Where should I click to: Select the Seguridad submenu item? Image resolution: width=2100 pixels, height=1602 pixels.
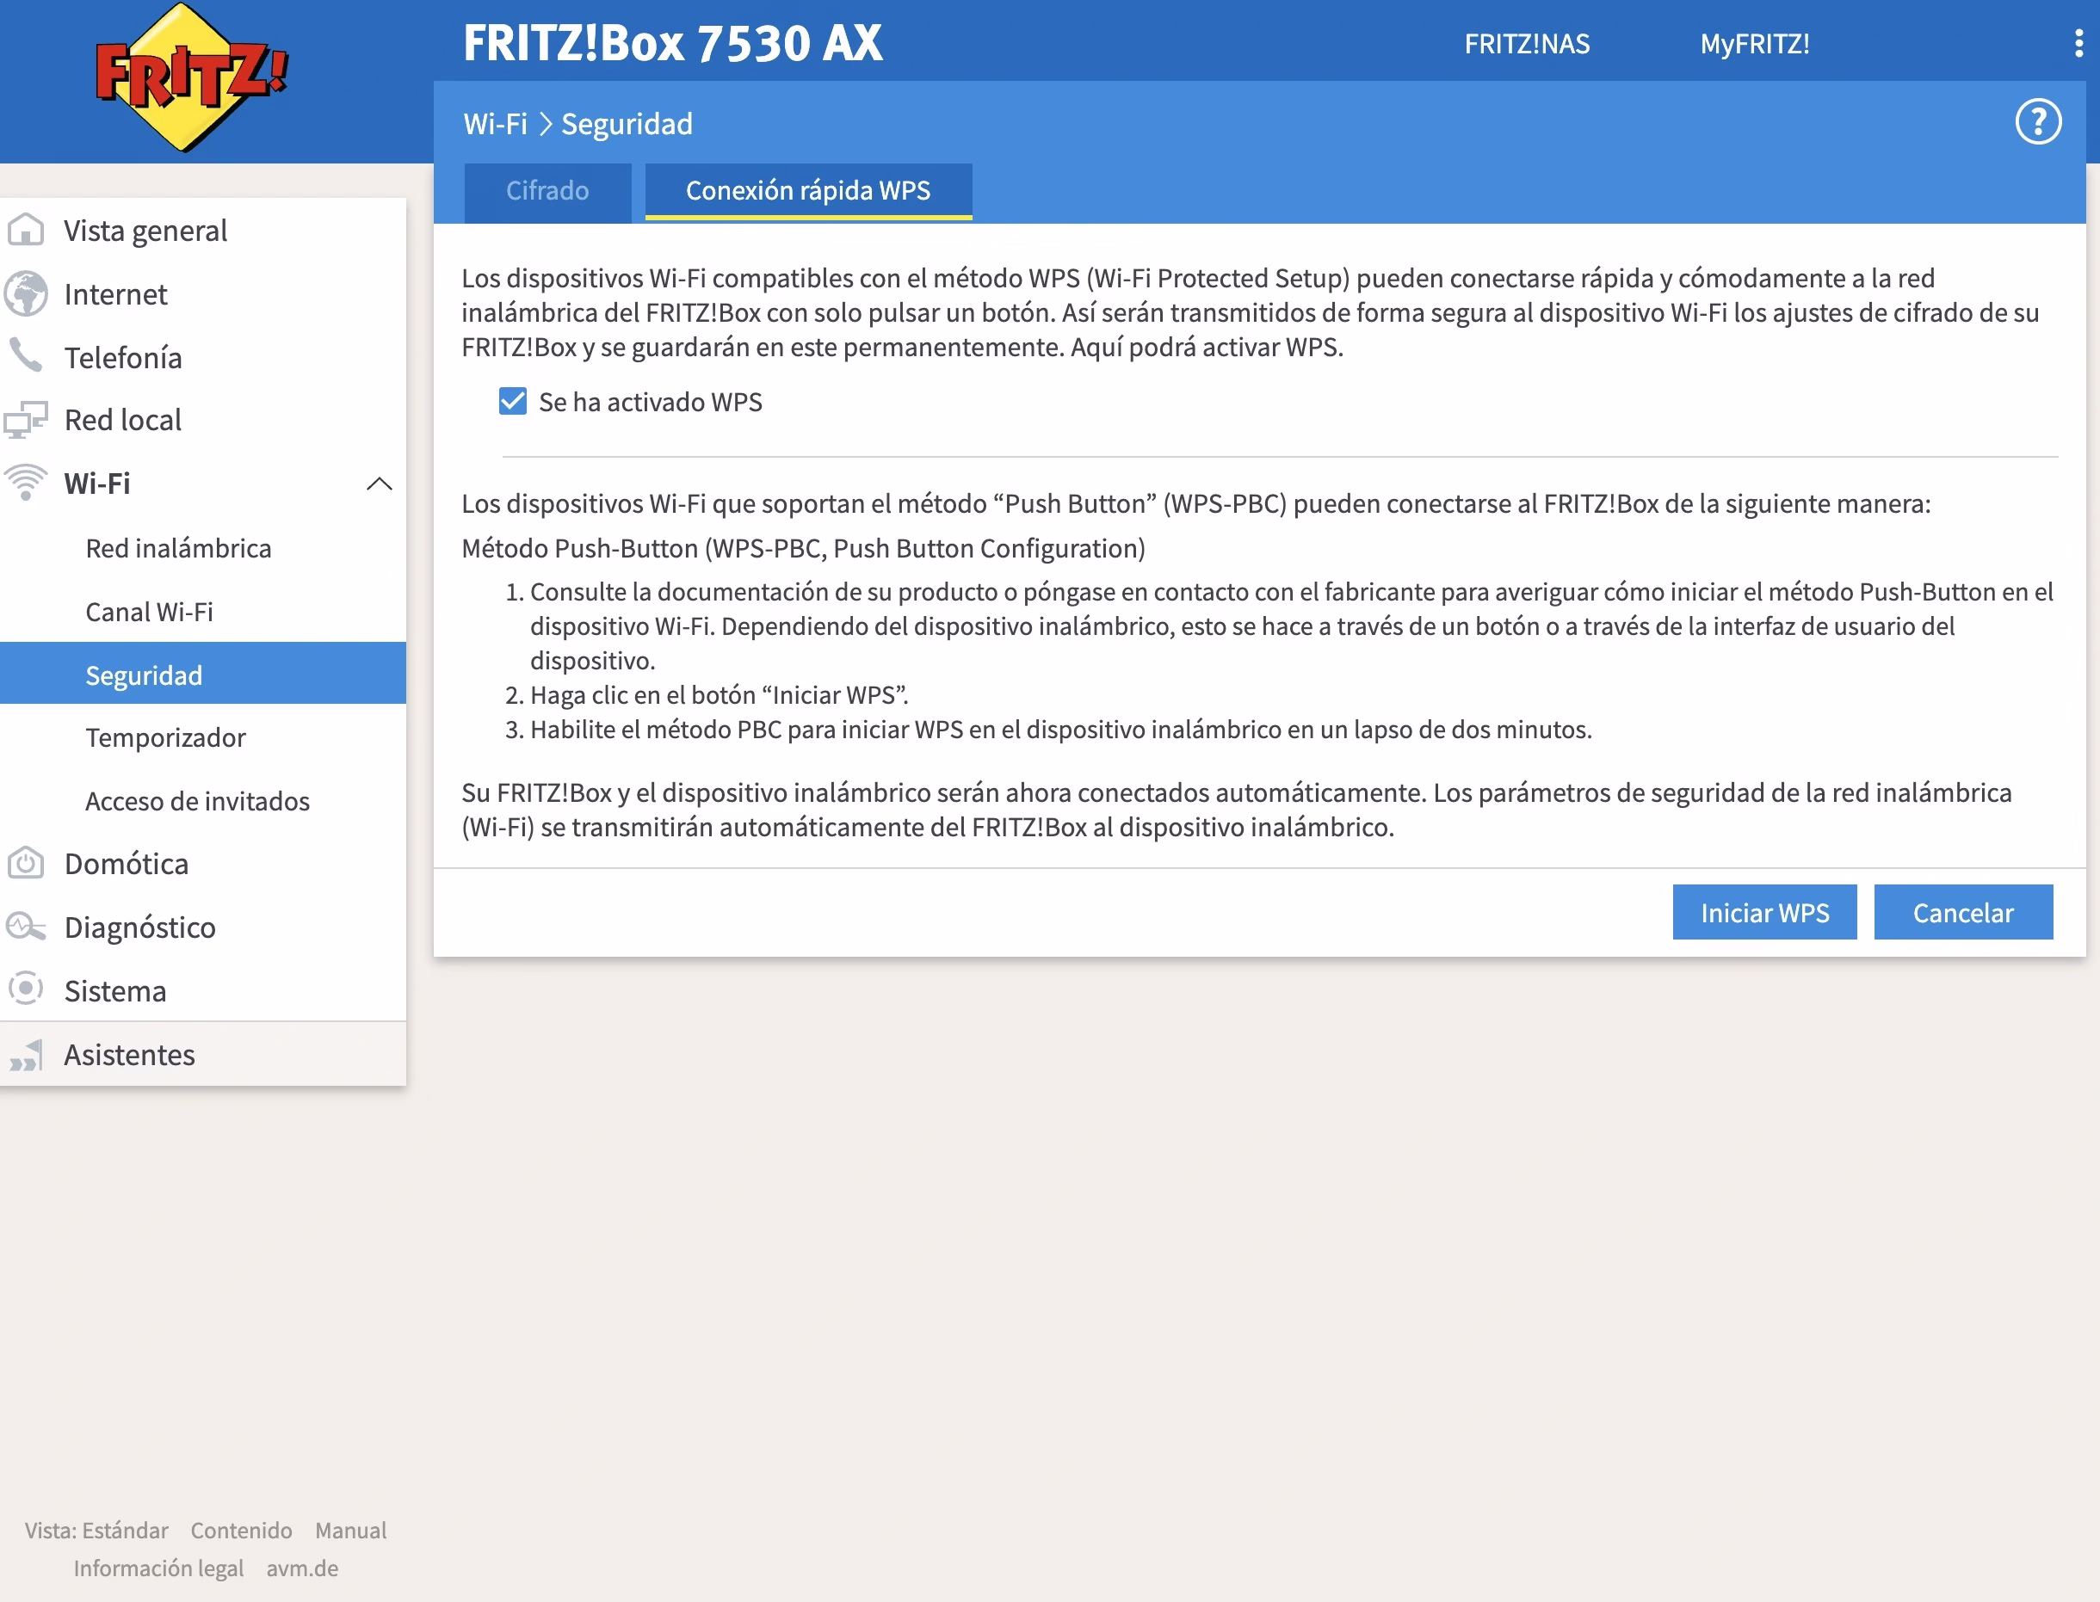point(203,675)
